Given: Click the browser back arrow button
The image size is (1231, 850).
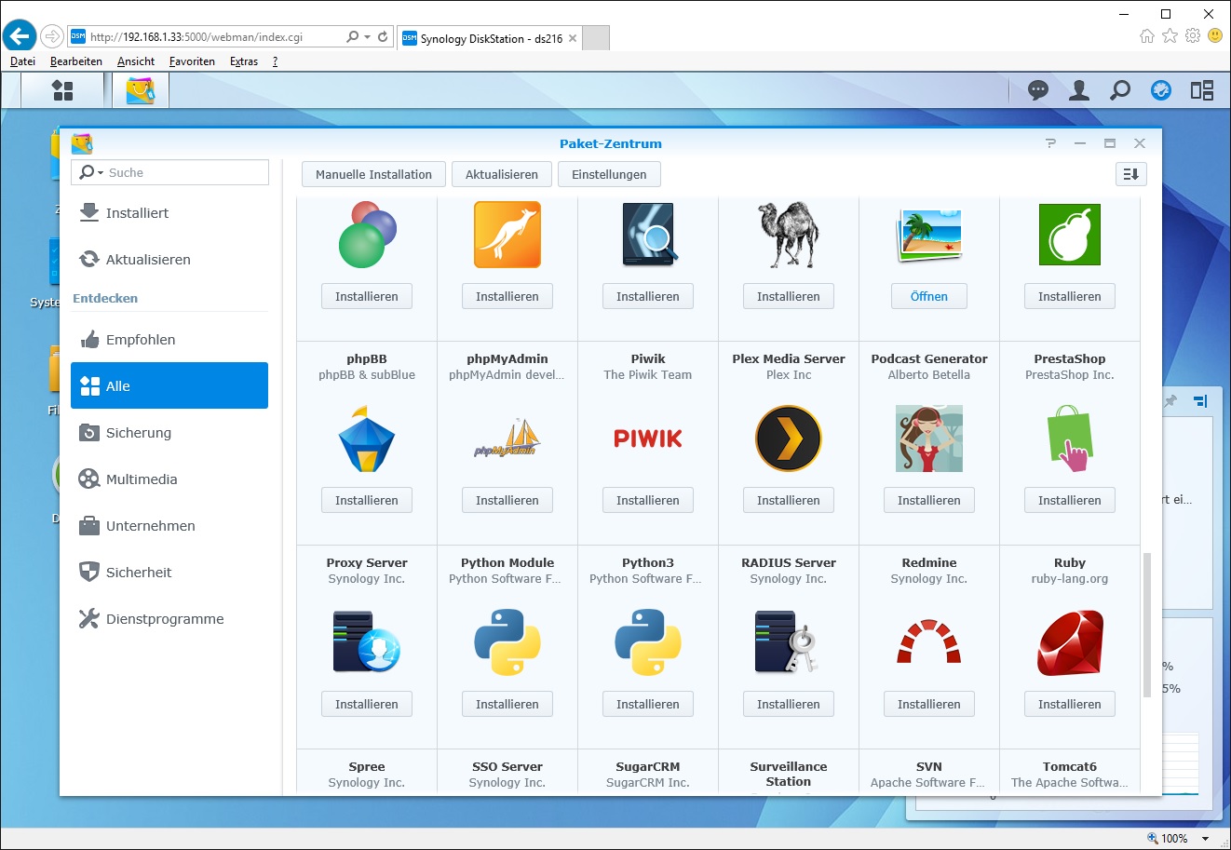Looking at the screenshot, I should [20, 36].
